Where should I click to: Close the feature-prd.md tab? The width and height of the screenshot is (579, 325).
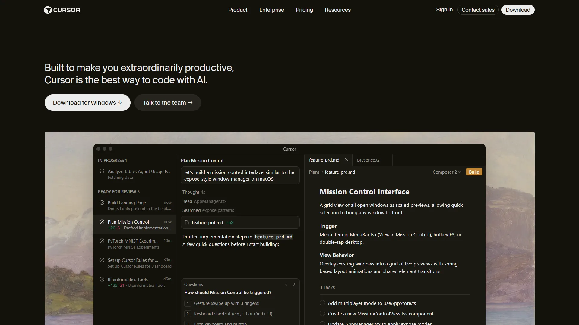coord(346,160)
